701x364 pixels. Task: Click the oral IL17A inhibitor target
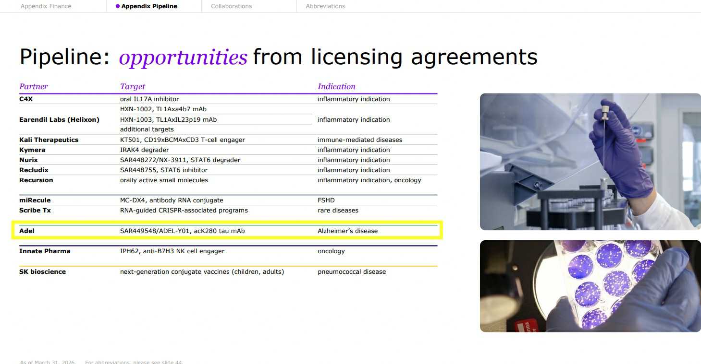[x=149, y=99]
